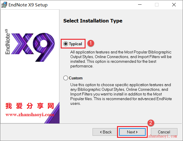Click the grayed-out maximize window icon
The width and height of the screenshot is (183, 141).
click(157, 5)
